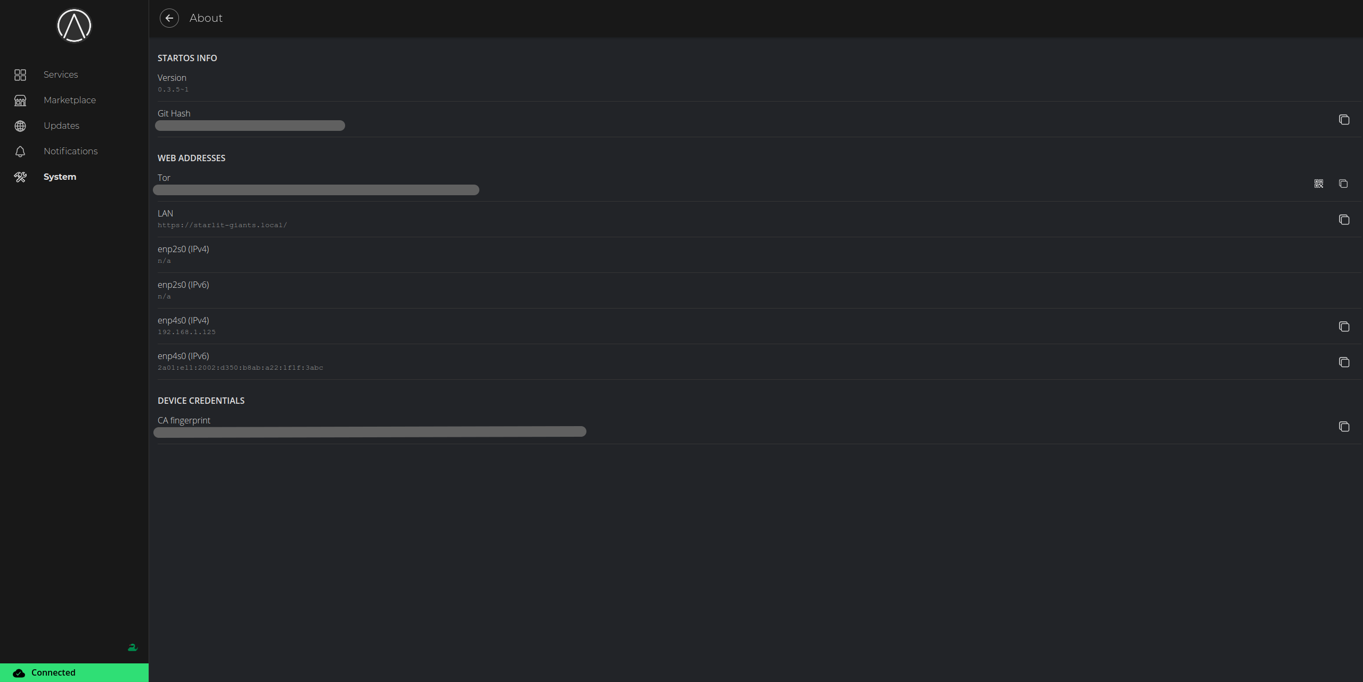Click the Services grid icon
The height and width of the screenshot is (682, 1363).
[20, 75]
